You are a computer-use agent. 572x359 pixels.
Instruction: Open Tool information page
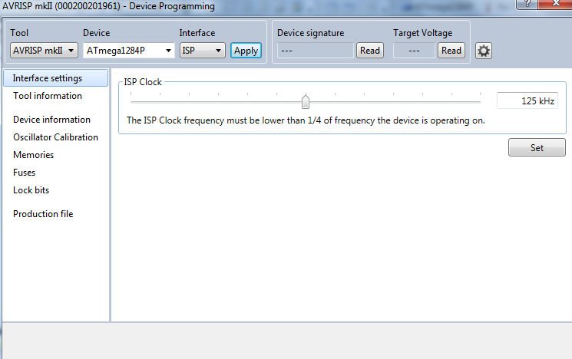(x=48, y=96)
